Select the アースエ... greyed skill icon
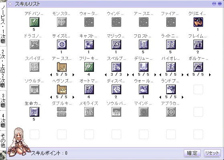The width and height of the screenshot is (224, 160). (x=144, y=22)
